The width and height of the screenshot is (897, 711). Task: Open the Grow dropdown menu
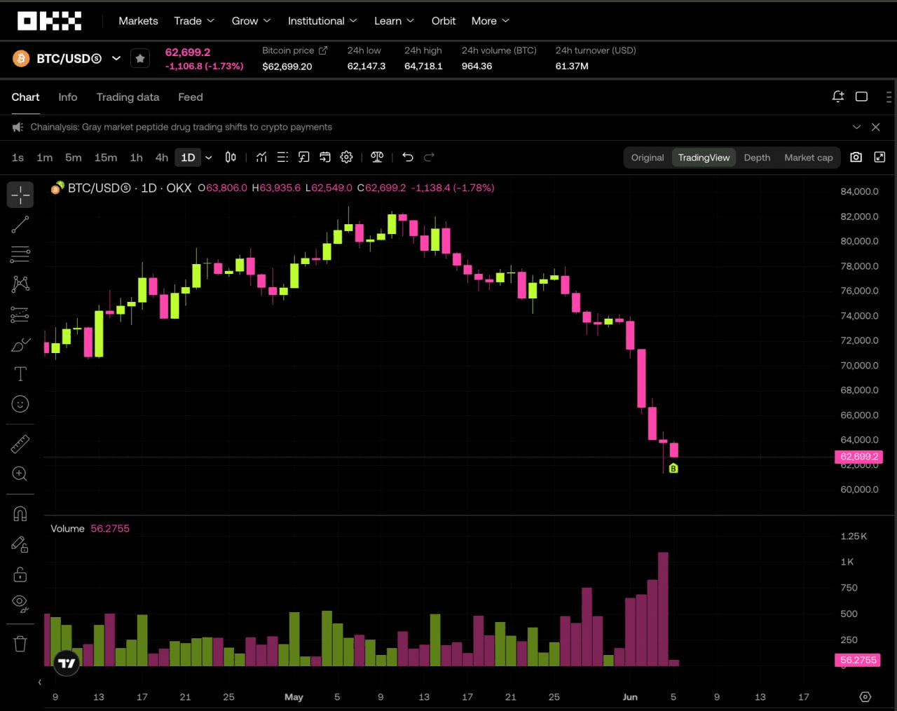pyautogui.click(x=251, y=21)
